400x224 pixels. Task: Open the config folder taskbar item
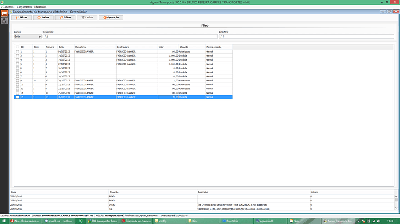click(170, 221)
